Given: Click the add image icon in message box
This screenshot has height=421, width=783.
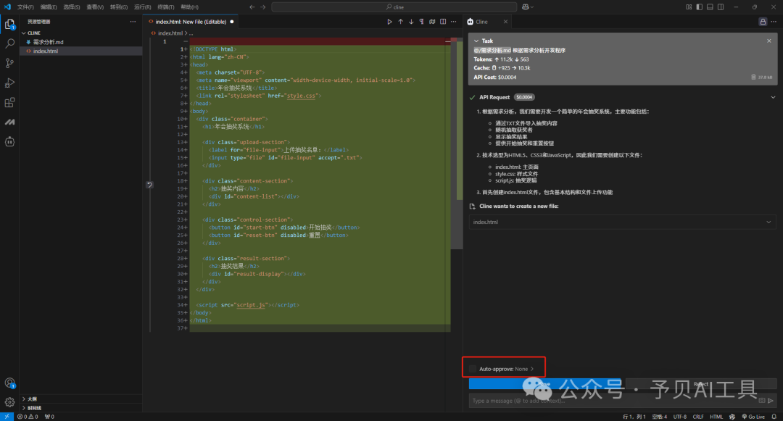Looking at the screenshot, I should coord(761,401).
